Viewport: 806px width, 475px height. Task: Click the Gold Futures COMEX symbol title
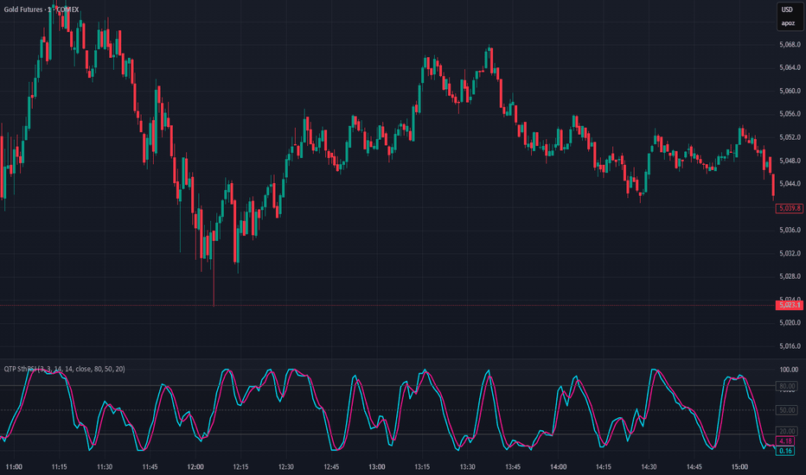coord(42,9)
